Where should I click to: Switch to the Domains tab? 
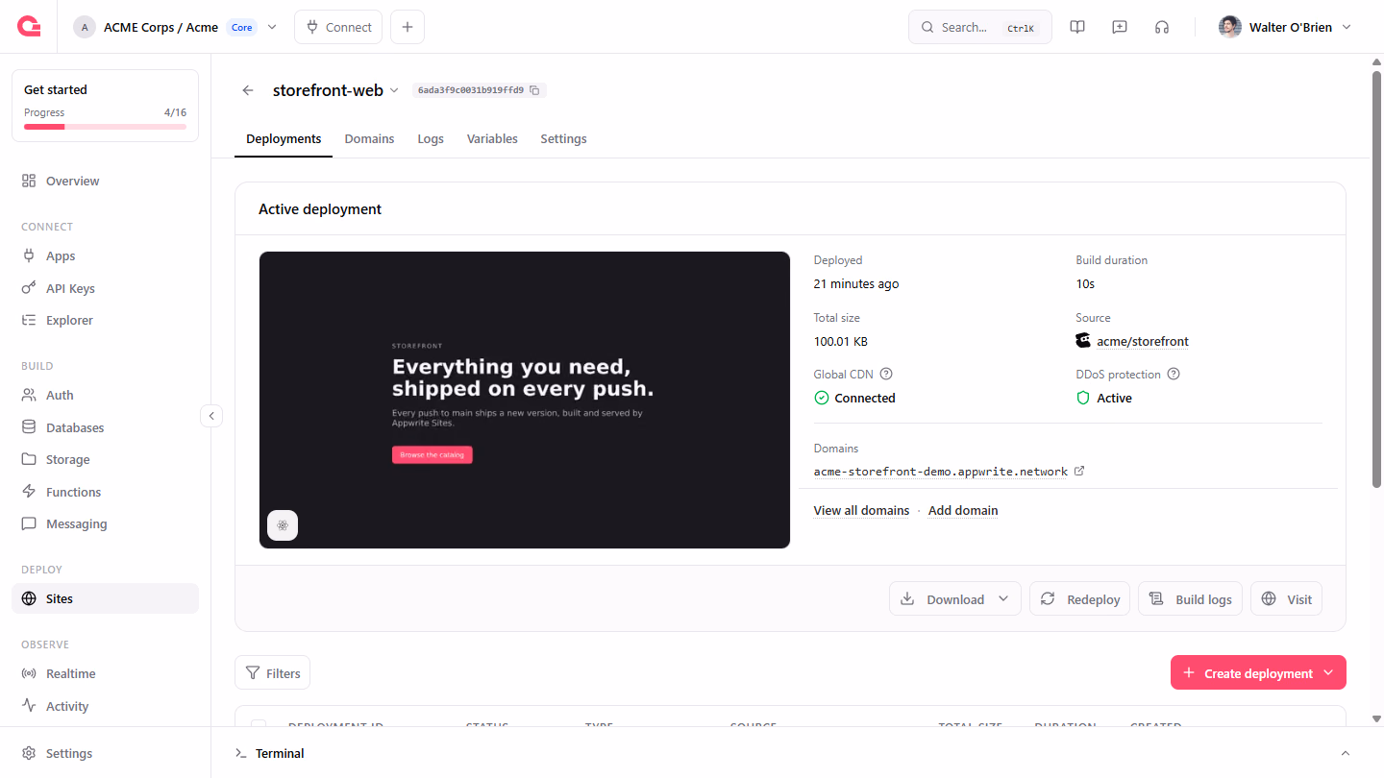coord(369,138)
